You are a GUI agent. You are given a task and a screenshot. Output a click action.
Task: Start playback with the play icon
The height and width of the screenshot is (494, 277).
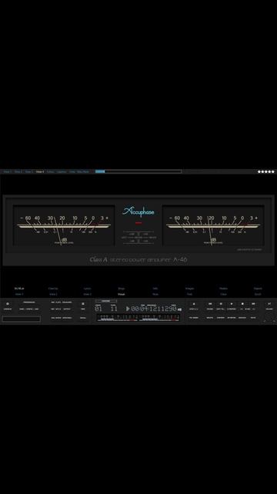pos(232,303)
